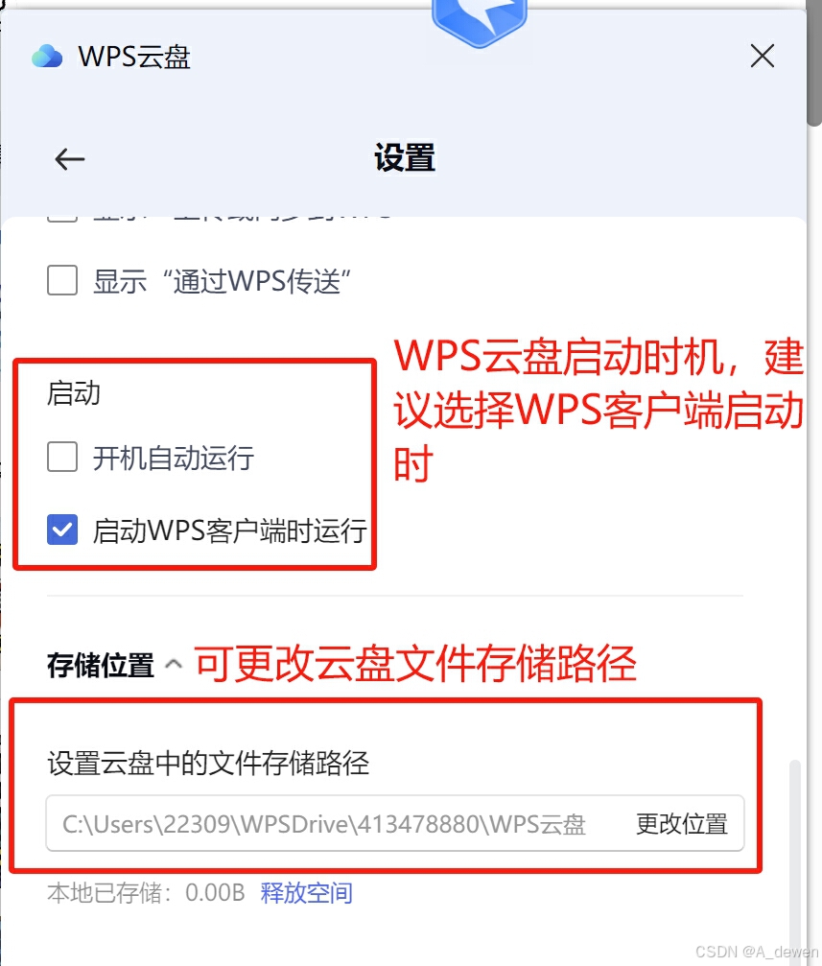
Task: Click the WPS云盘 window title text
Action: pos(134,57)
